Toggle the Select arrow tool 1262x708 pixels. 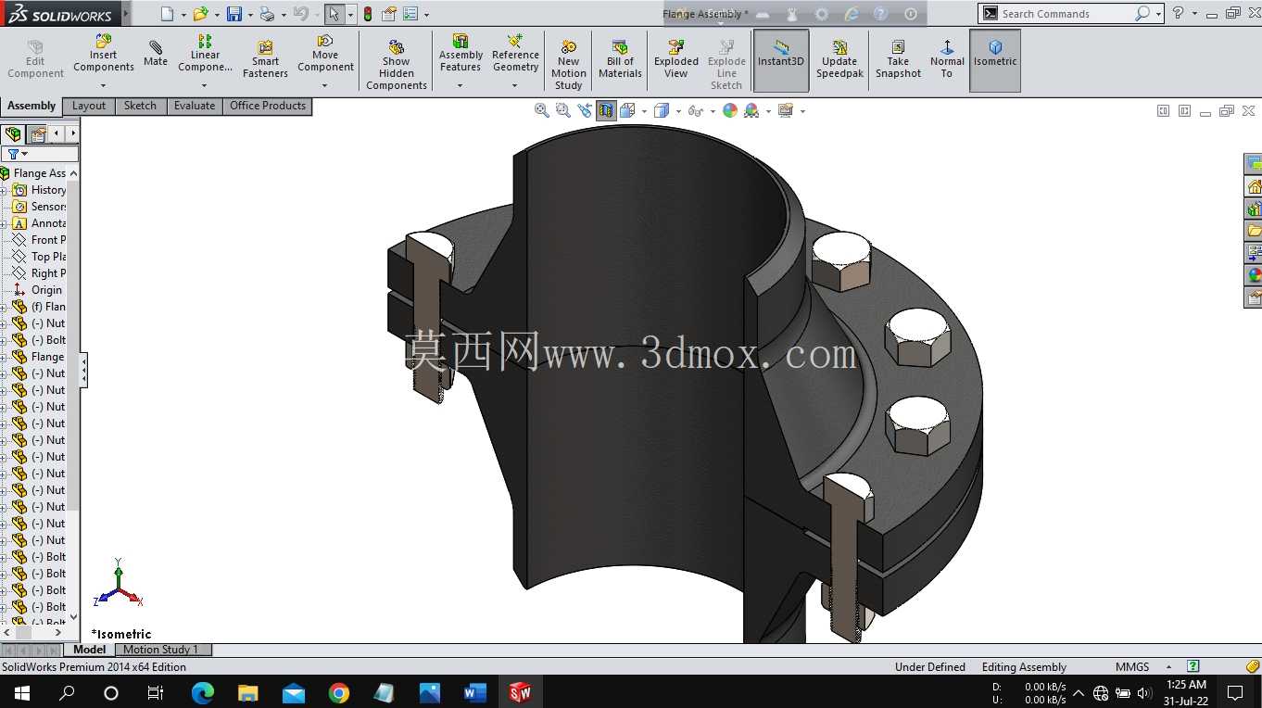(334, 14)
